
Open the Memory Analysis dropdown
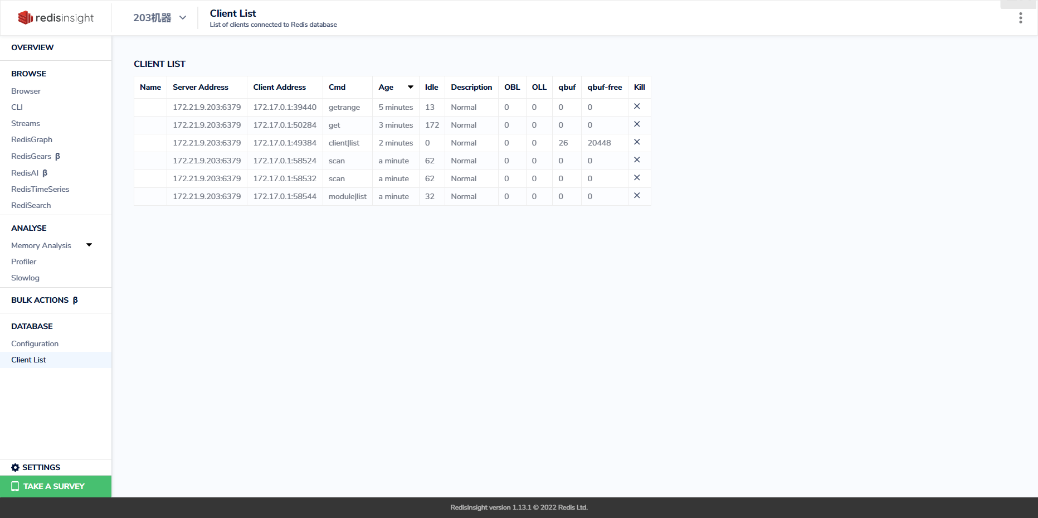[89, 245]
